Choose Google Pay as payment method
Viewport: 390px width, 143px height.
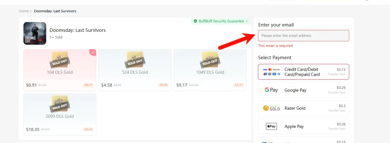point(303,90)
